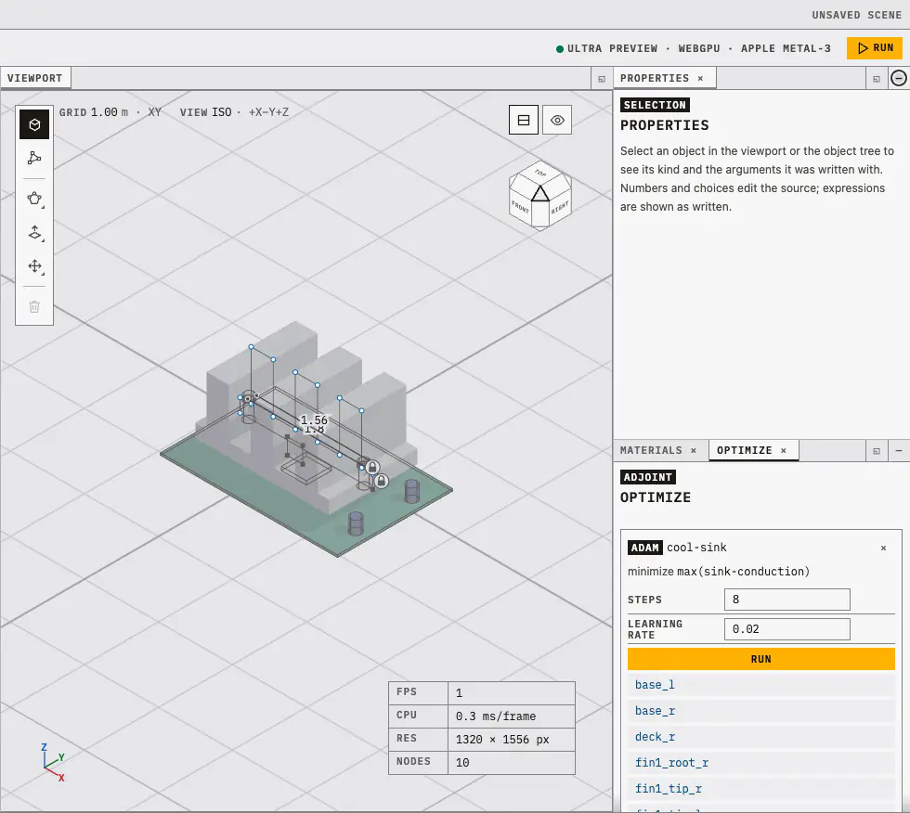Select the fin1_tip_r parameter
910x813 pixels.
coord(760,789)
